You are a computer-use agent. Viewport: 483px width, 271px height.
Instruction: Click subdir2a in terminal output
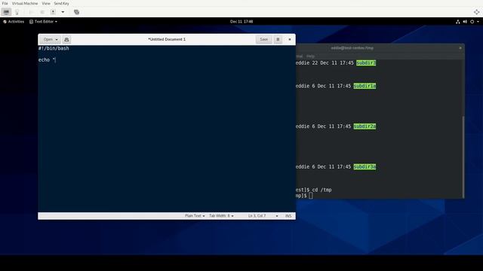coord(365,126)
